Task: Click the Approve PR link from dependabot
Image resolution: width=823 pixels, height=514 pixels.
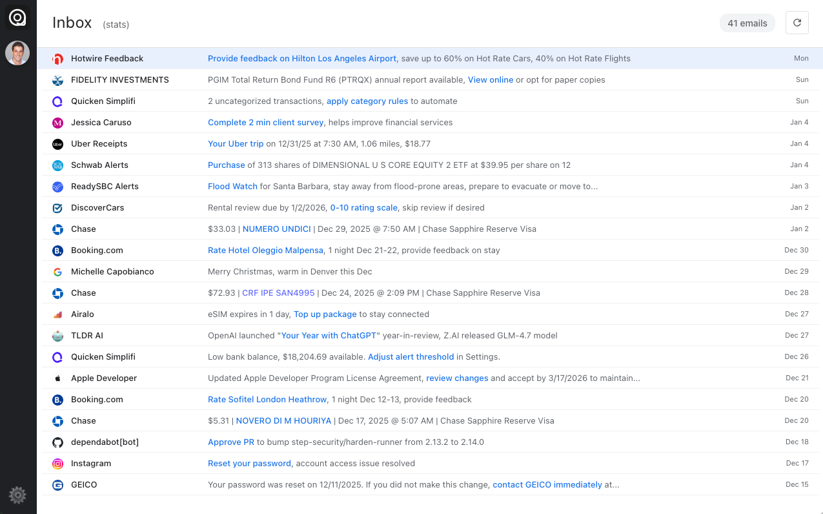Action: 231,442
